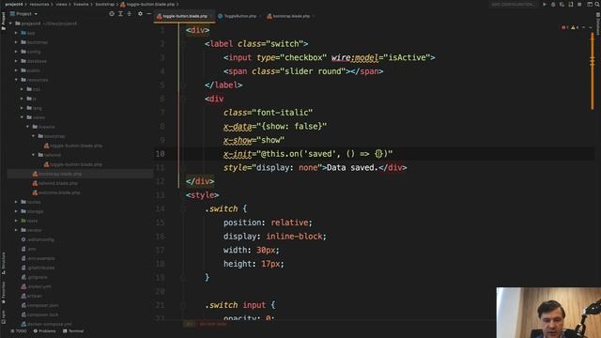Open the TODO tool window
Viewport: 601px width, 338px height.
pyautogui.click(x=19, y=331)
